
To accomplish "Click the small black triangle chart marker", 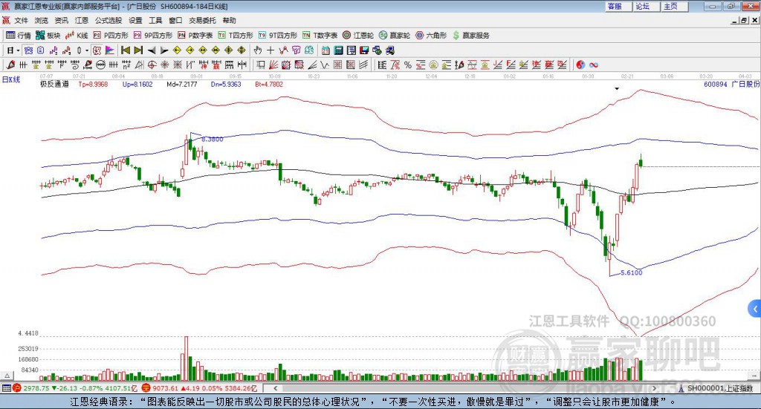I will coord(617,88).
